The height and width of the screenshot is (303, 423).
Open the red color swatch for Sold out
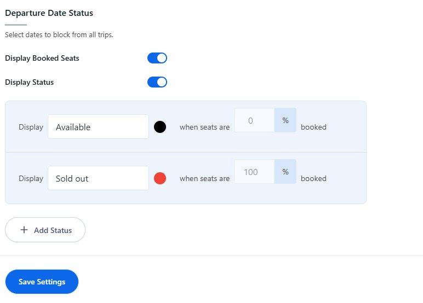click(x=160, y=178)
